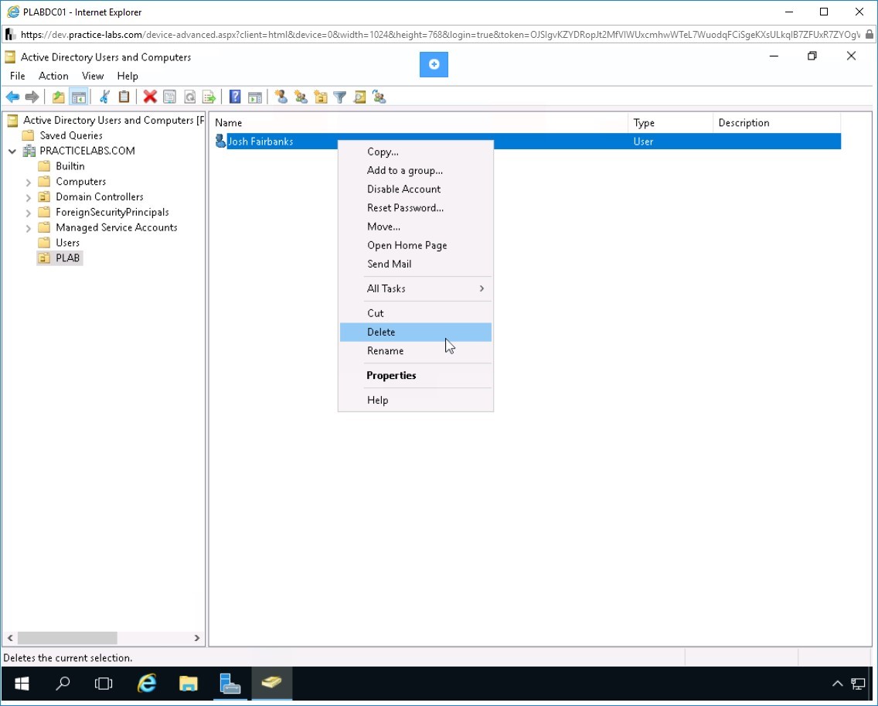Image resolution: width=878 pixels, height=706 pixels.
Task: Expand the Managed Service Accounts node
Action: (x=28, y=228)
